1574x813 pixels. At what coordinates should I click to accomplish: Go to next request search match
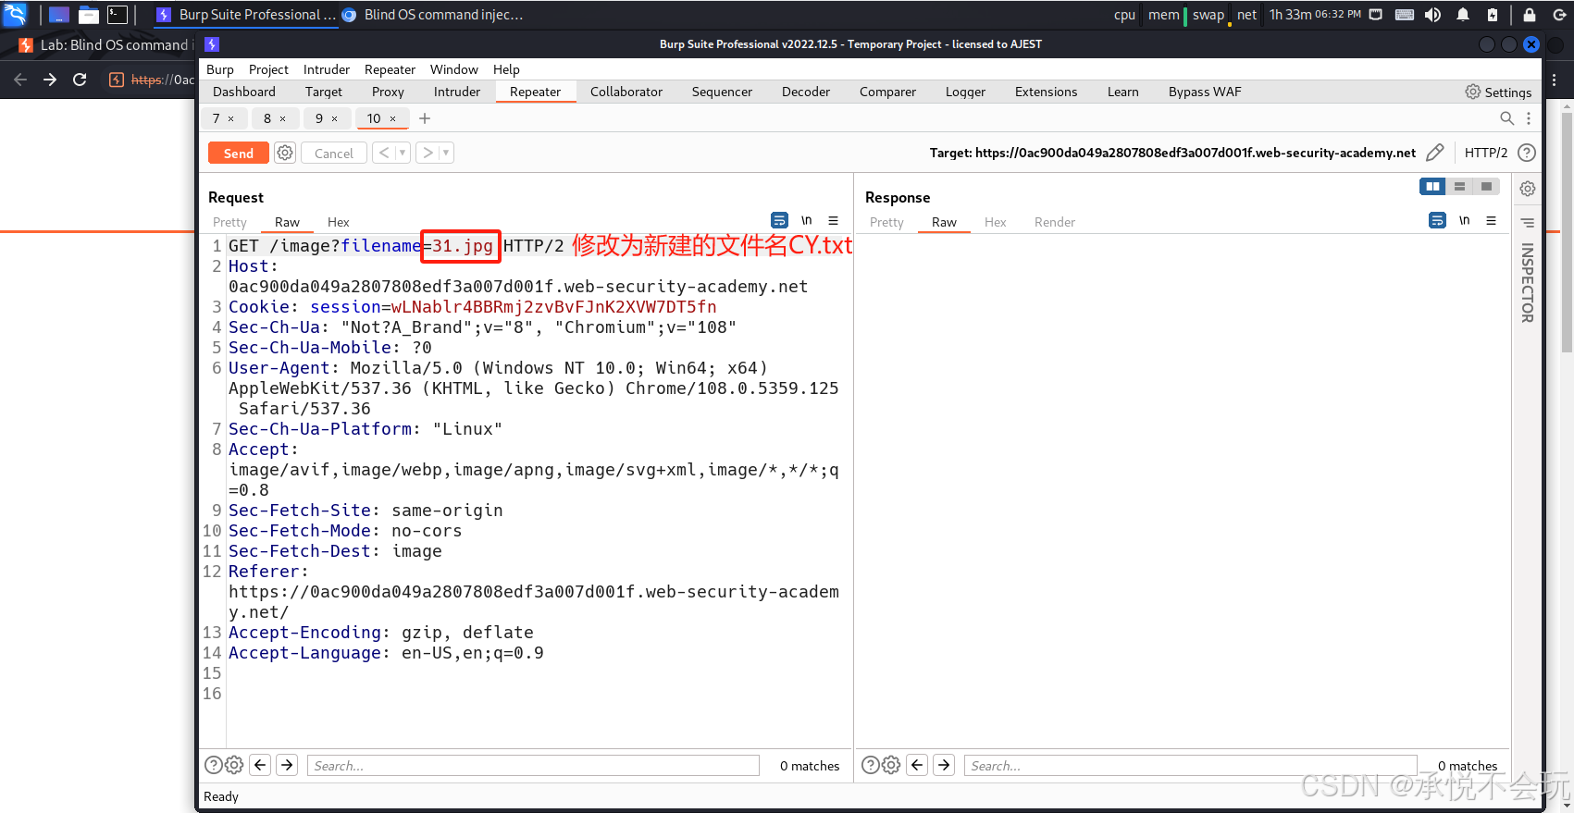[x=287, y=765]
